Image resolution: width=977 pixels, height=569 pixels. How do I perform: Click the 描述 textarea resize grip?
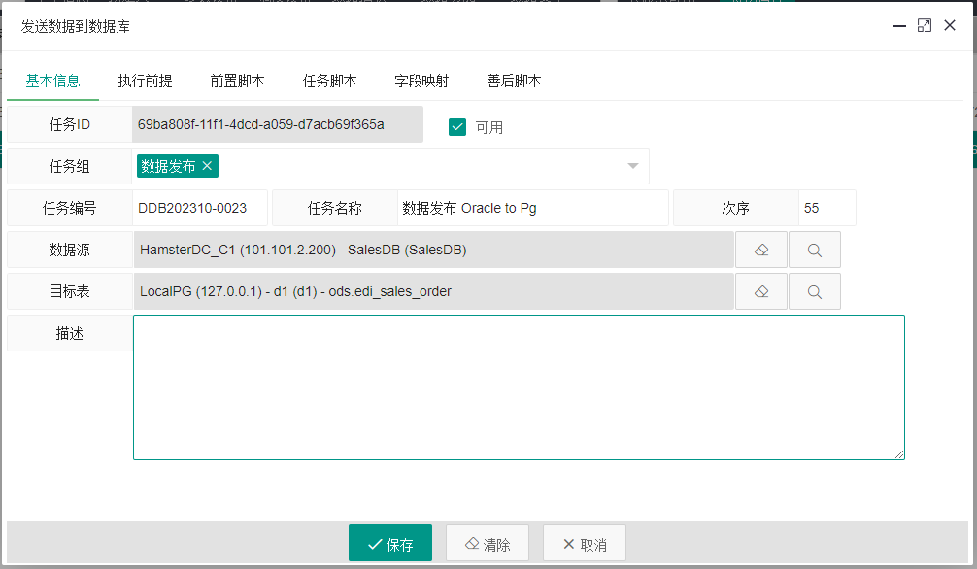tap(899, 454)
